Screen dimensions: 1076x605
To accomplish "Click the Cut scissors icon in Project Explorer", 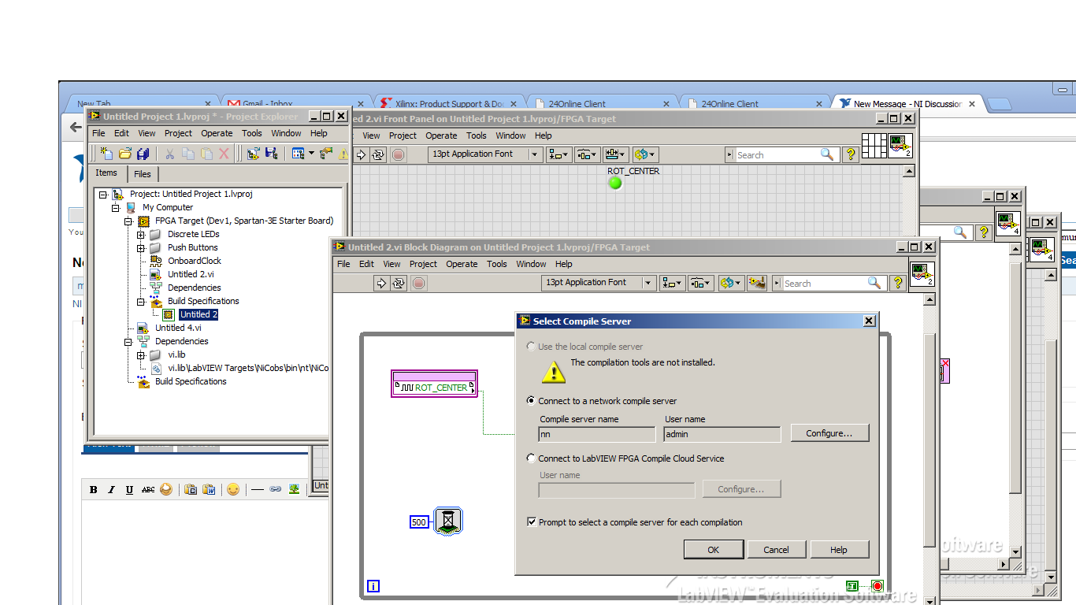I will 169,154.
